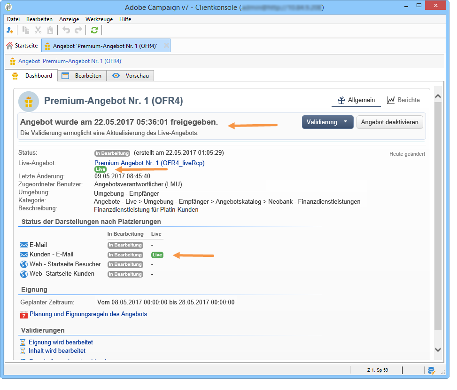Viewport: 457px width, 390px height.
Task: Click the Geplanter Zeitraum date range value
Action: [166, 302]
